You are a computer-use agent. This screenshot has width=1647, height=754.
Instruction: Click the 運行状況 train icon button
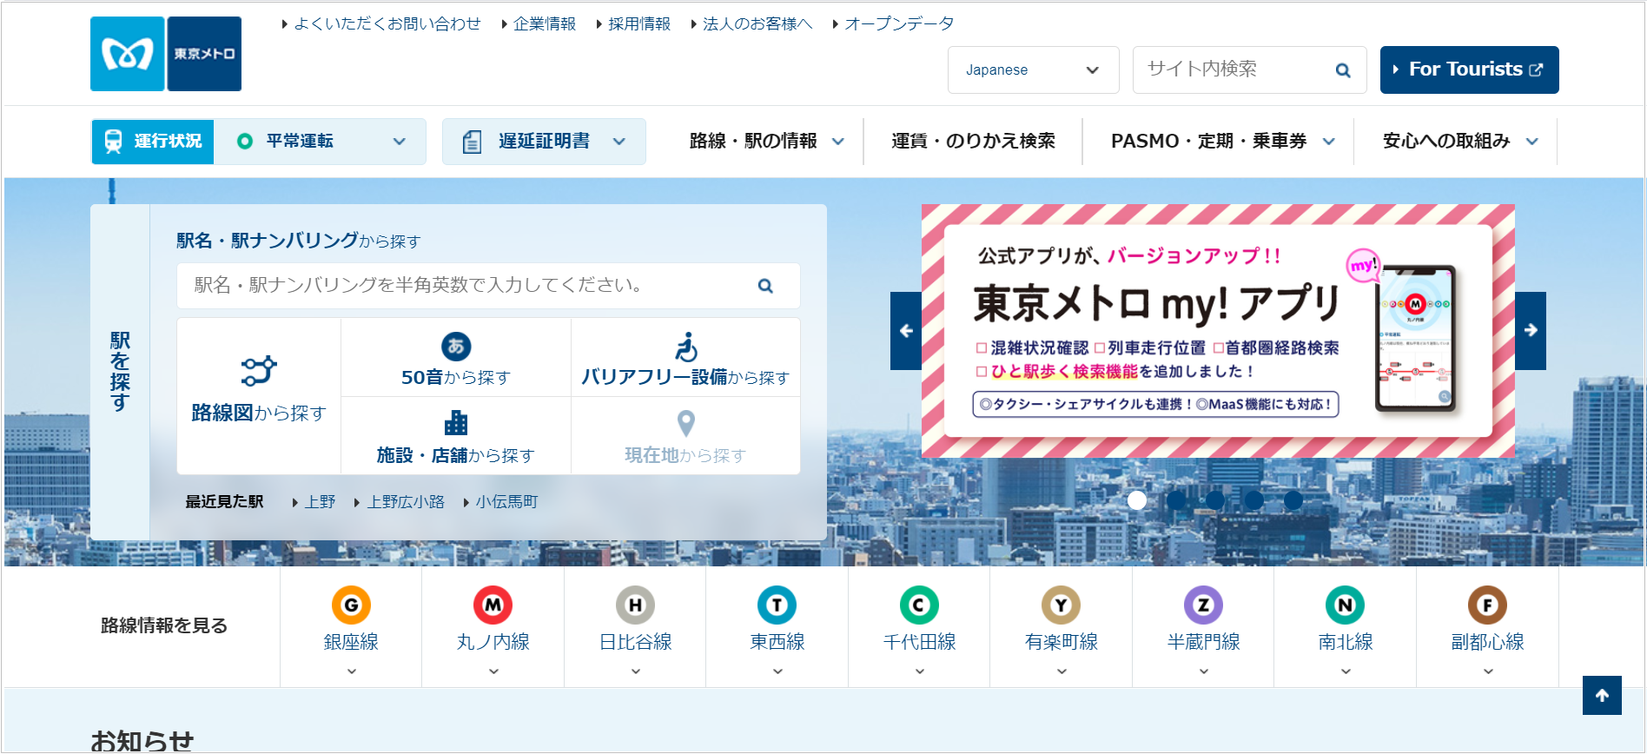pyautogui.click(x=153, y=141)
